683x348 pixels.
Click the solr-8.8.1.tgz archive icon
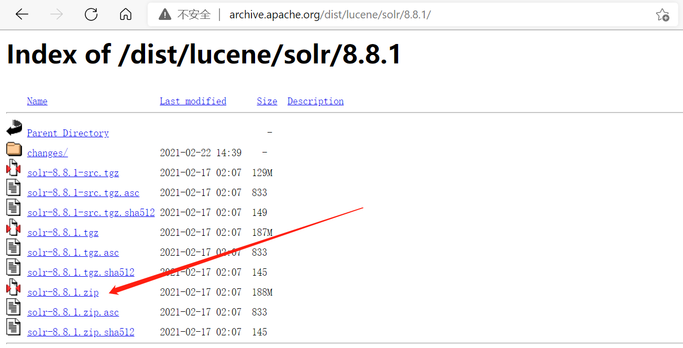[x=14, y=228]
